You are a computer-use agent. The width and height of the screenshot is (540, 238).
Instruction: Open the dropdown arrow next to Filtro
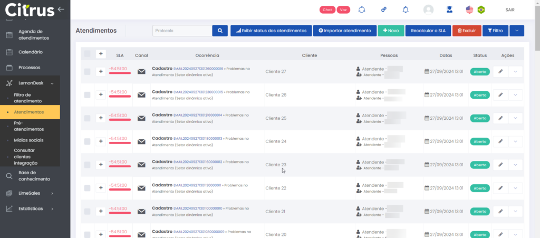(x=516, y=31)
